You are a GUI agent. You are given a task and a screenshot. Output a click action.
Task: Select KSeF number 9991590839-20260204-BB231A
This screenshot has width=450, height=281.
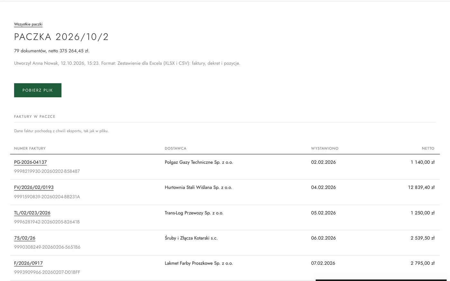pos(47,197)
